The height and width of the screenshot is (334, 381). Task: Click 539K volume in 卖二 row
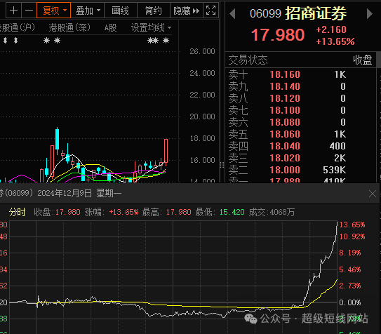click(335, 170)
